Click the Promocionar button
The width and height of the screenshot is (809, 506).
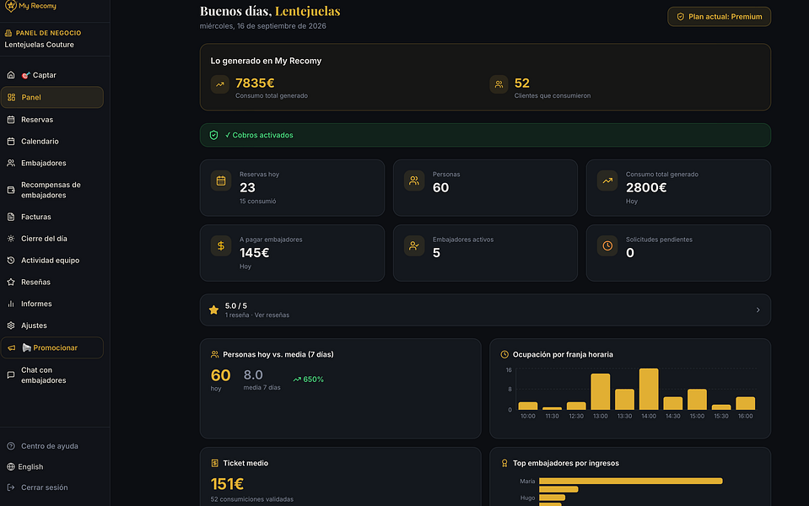(x=52, y=347)
